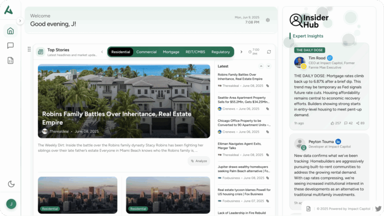Switch to the Commercial tab

point(146,52)
